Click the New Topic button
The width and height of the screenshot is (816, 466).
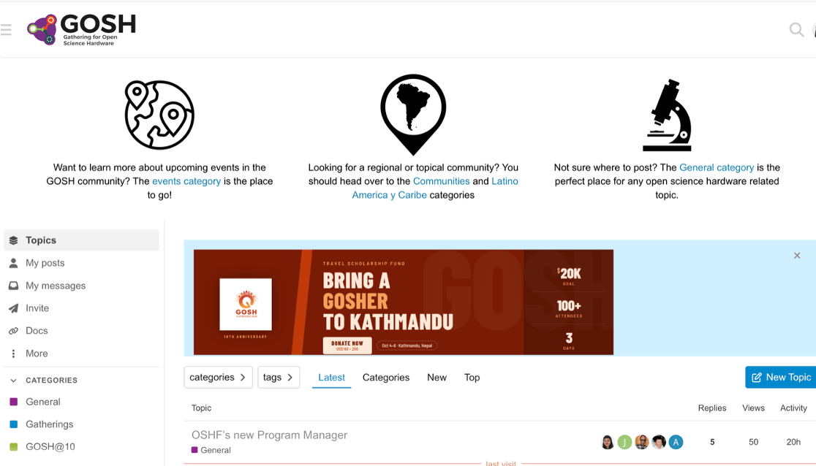tap(781, 378)
